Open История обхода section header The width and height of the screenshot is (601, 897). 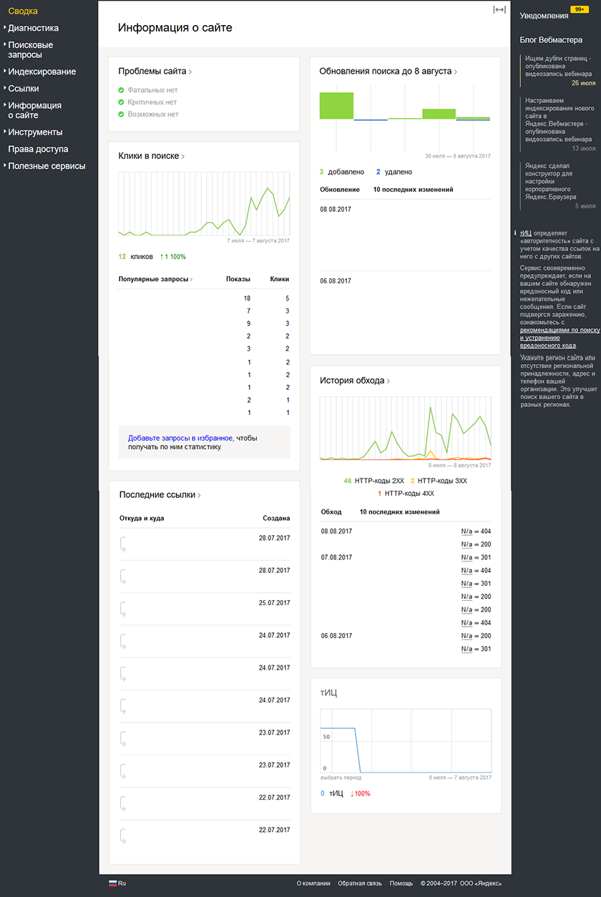click(354, 381)
